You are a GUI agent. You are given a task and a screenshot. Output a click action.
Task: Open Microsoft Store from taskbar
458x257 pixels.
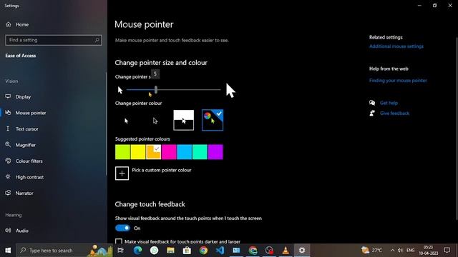coord(187,251)
